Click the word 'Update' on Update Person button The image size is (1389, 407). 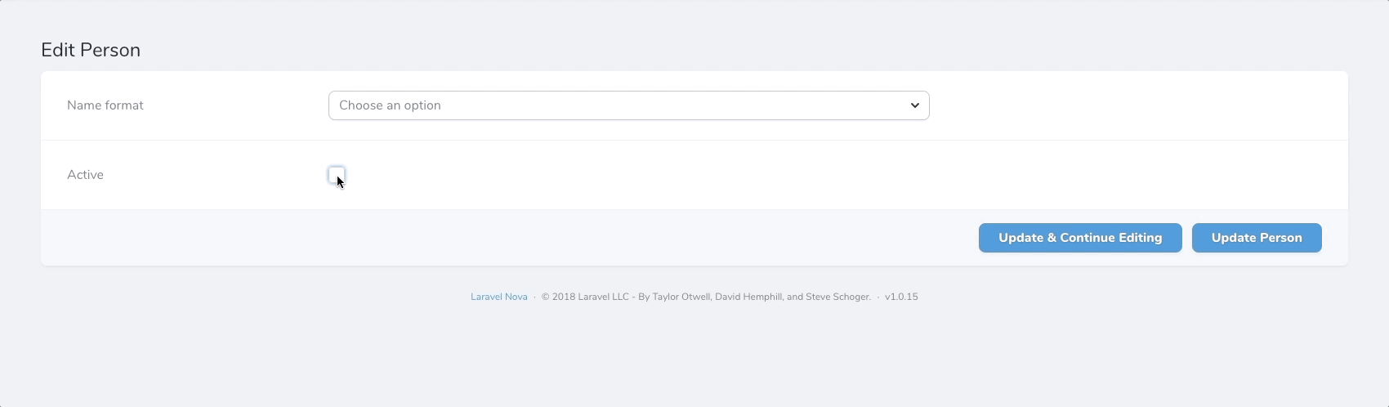click(x=1233, y=238)
